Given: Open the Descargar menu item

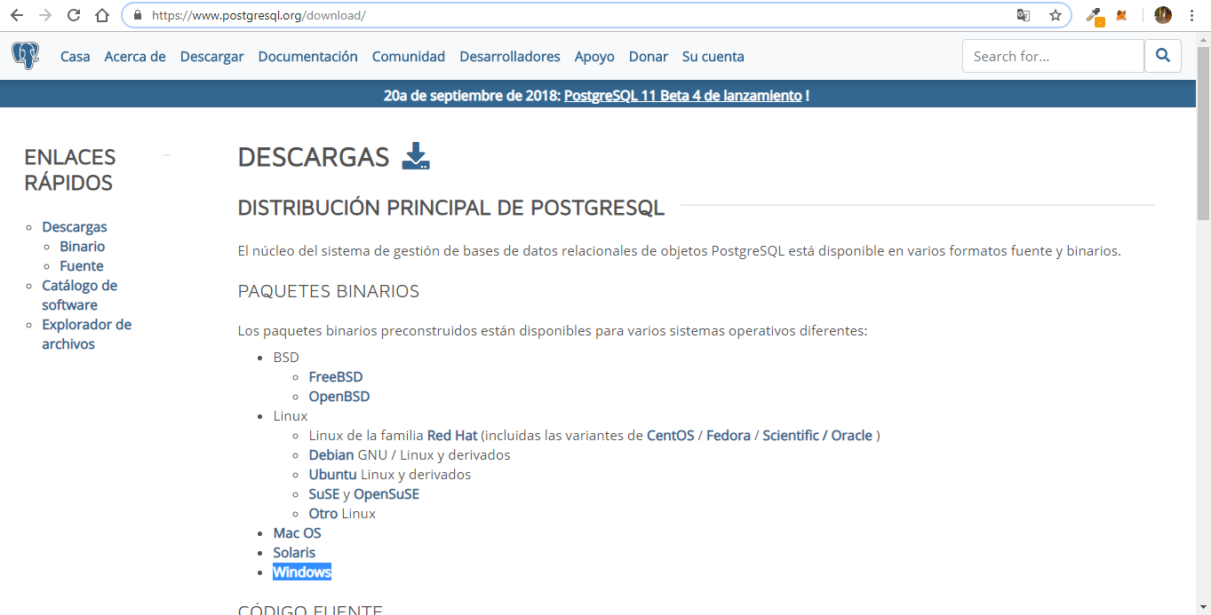Looking at the screenshot, I should (211, 56).
